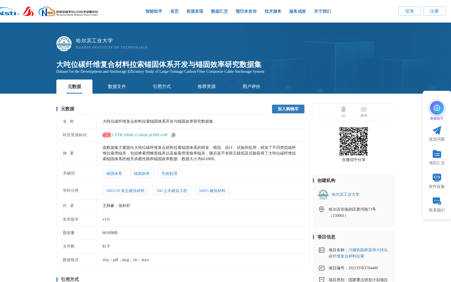The width and height of the screenshot is (451, 282).
Task: Select the 失效机理 keyword tag
Action: click(169, 173)
